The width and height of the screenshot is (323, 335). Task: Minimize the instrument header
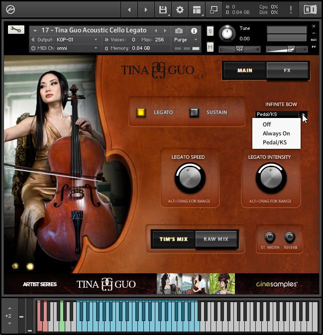click(x=314, y=33)
